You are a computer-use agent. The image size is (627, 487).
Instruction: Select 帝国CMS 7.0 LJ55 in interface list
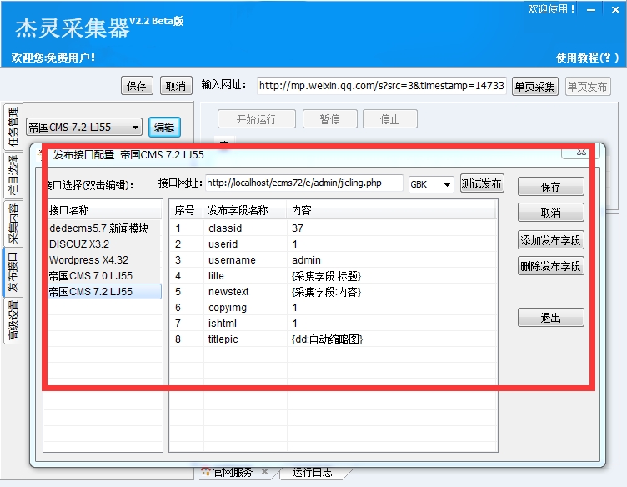(104, 276)
